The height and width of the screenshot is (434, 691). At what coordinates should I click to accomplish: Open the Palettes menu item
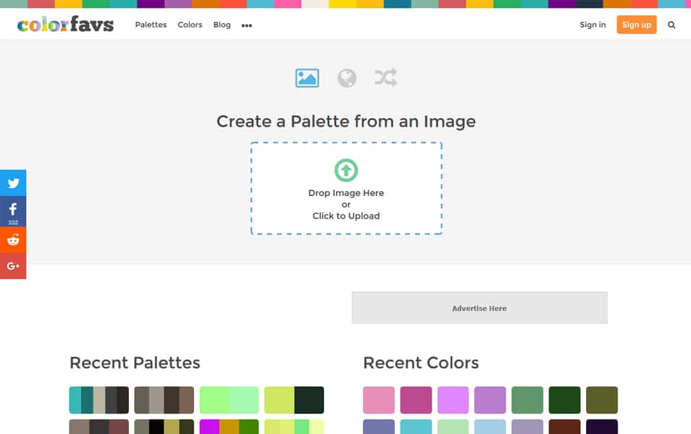click(x=151, y=25)
